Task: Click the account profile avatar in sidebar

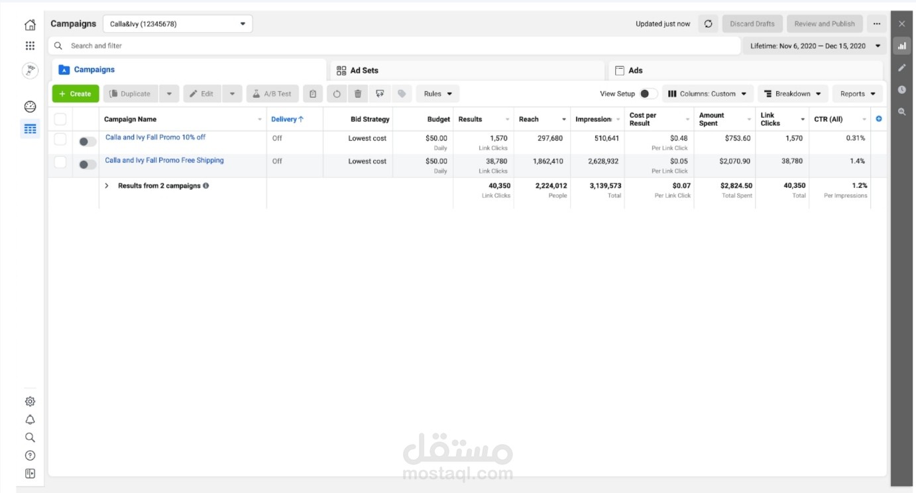Action: tap(30, 70)
